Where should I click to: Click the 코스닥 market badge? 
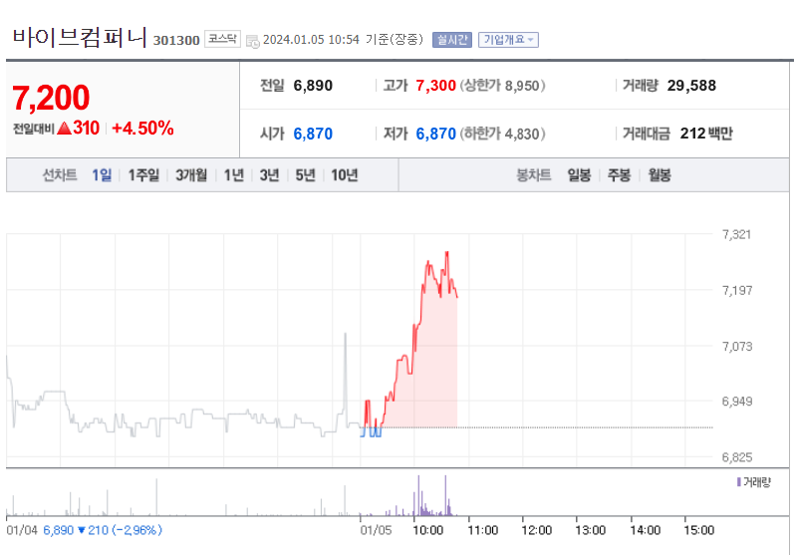click(x=222, y=39)
